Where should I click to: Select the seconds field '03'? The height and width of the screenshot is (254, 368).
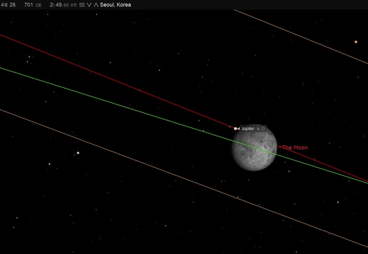point(66,5)
